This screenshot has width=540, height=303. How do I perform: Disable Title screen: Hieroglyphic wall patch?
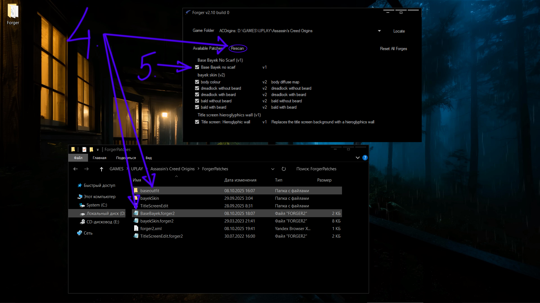(x=197, y=122)
